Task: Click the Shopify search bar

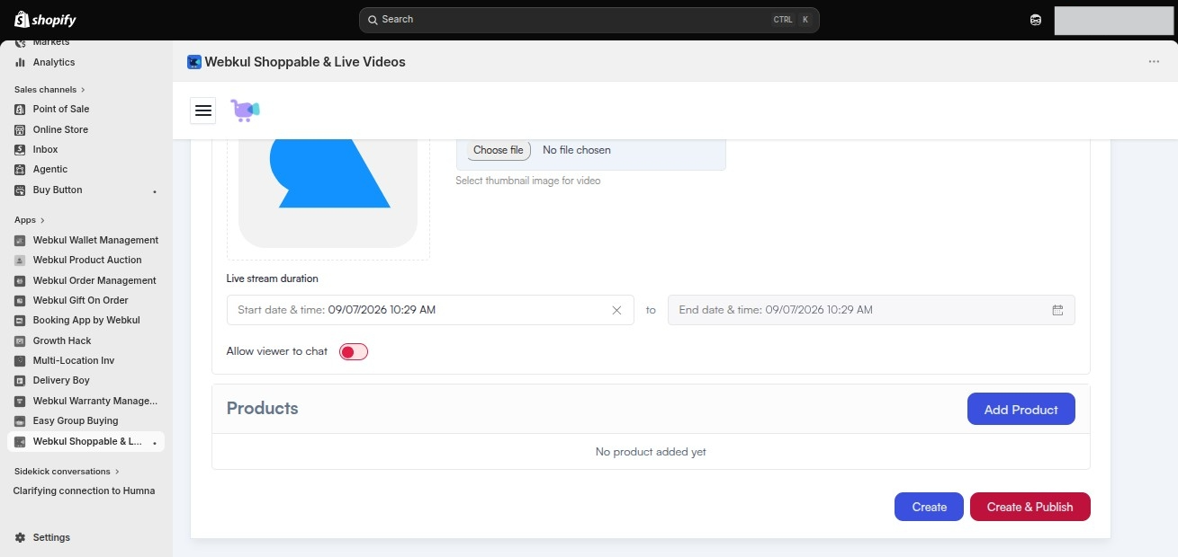Action: pos(589,20)
